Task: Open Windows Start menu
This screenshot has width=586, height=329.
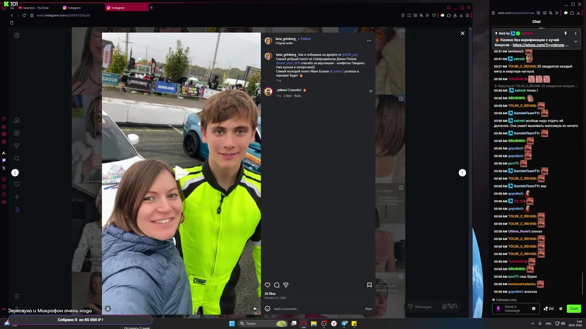Action: pyautogui.click(x=232, y=324)
